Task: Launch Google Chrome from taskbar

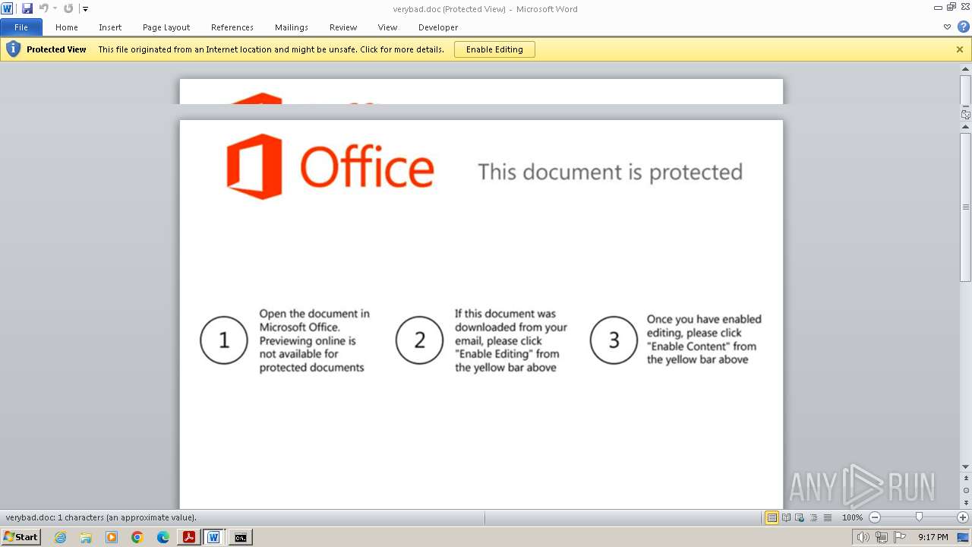Action: point(137,537)
